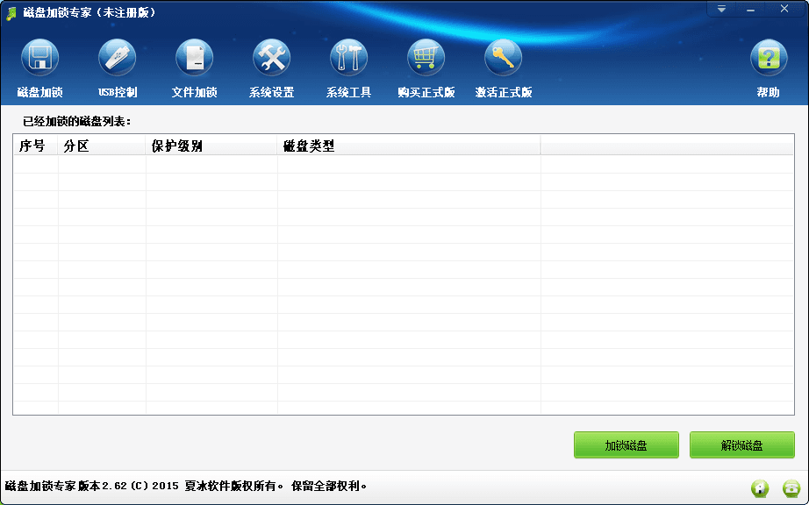Open the title bar dropdown menu arrow
This screenshot has width=809, height=505.
(x=721, y=10)
